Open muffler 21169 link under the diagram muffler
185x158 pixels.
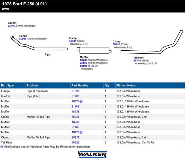pos(83,63)
